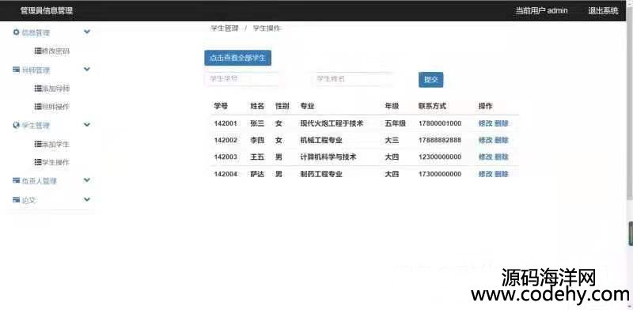Click the phone number 17300000000
The height and width of the screenshot is (310, 633).
[440, 174]
